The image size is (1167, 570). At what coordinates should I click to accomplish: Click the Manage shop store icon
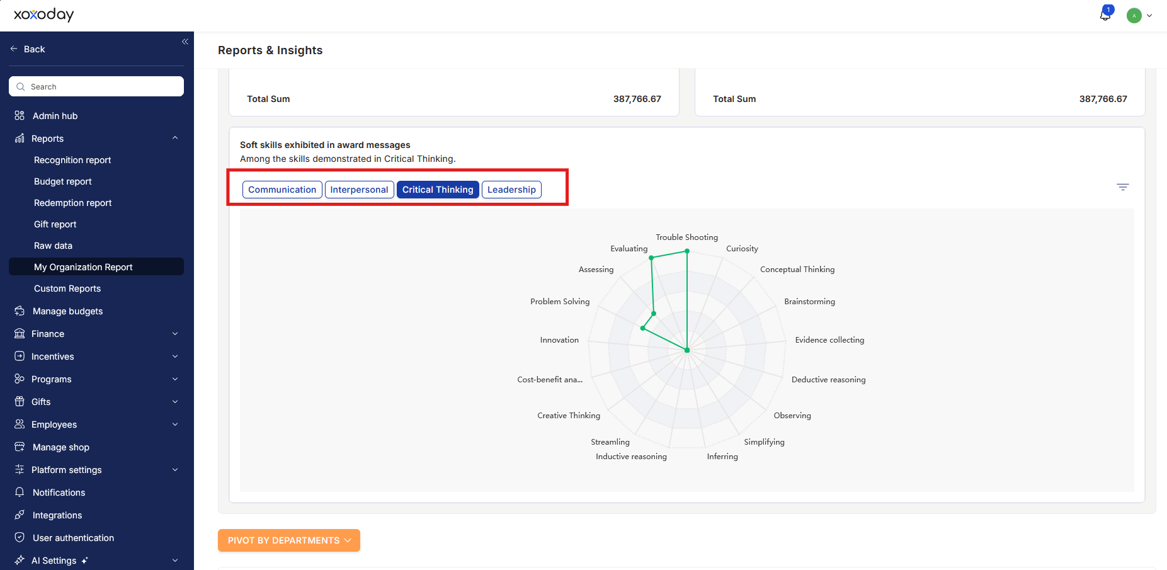pos(20,447)
